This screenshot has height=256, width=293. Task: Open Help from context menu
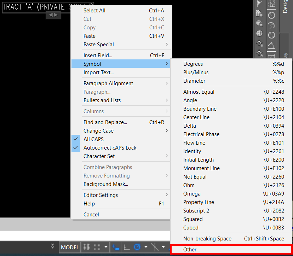pyautogui.click(x=121, y=204)
